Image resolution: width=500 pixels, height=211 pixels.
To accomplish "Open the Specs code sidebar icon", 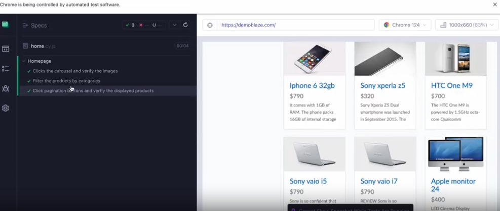I will pos(6,49).
